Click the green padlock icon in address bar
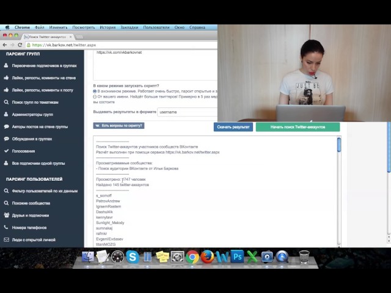The image size is (391, 293). [29, 45]
